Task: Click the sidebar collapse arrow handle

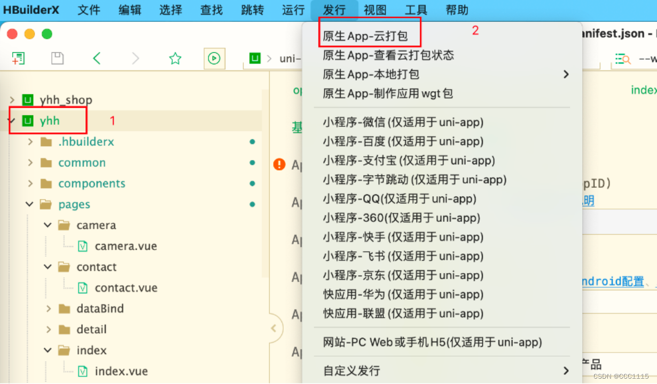Action: tap(273, 328)
